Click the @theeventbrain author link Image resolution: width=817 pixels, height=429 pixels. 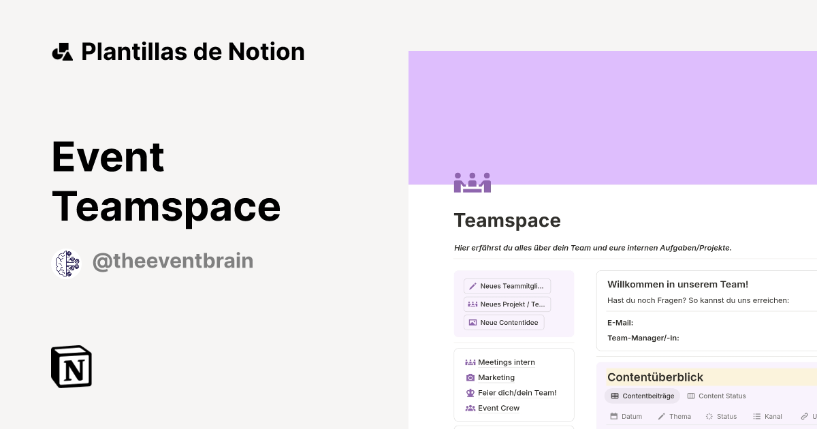(173, 261)
